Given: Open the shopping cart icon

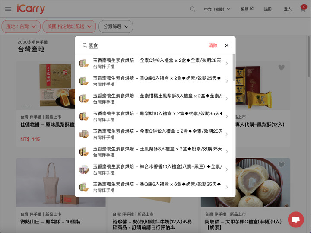Looking at the screenshot, I should point(303,9).
